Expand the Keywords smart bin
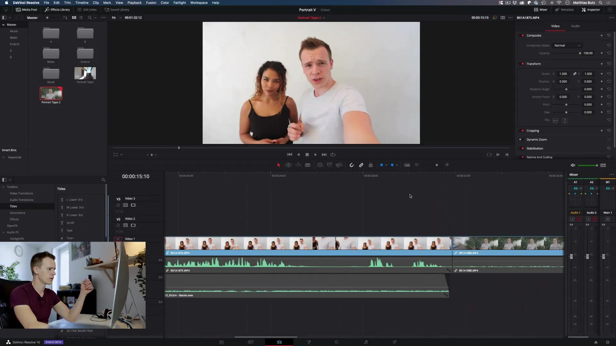 pos(4,157)
